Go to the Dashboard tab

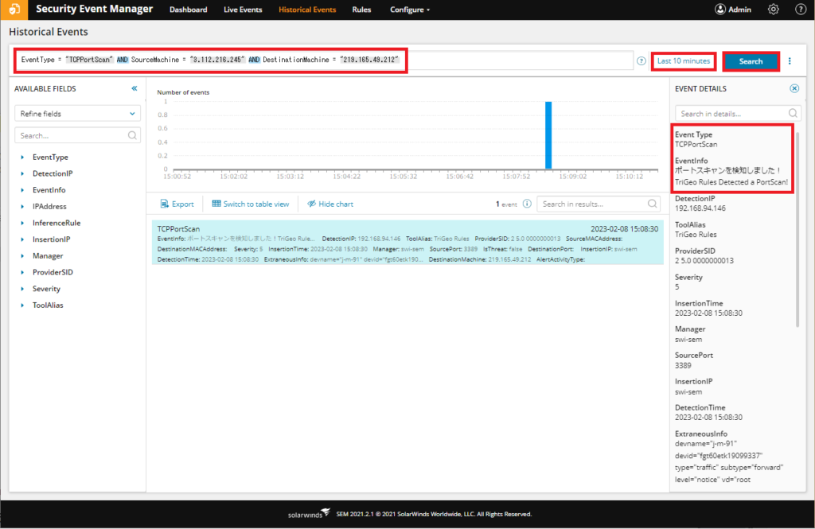(188, 10)
